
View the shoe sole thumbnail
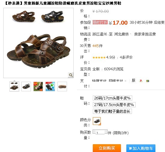(x=62, y=87)
